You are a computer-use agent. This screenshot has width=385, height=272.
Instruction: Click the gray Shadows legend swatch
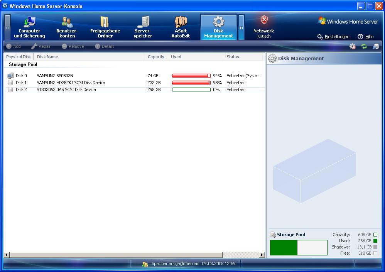[375, 247]
